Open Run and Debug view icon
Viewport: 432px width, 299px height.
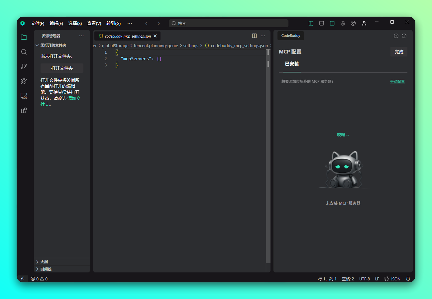(24, 81)
